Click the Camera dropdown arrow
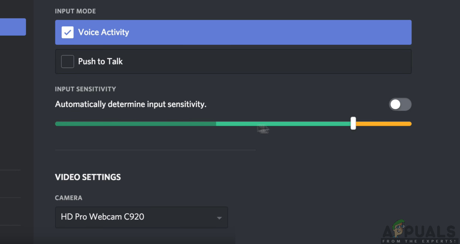This screenshot has height=244, width=460. point(219,218)
